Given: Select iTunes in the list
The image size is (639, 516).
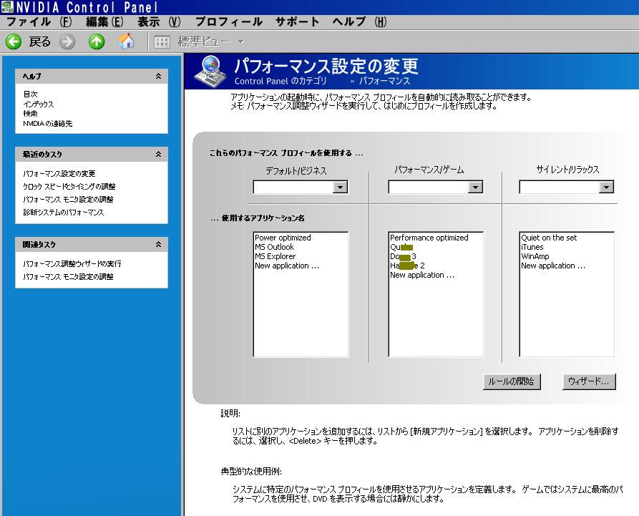Looking at the screenshot, I should (x=532, y=247).
